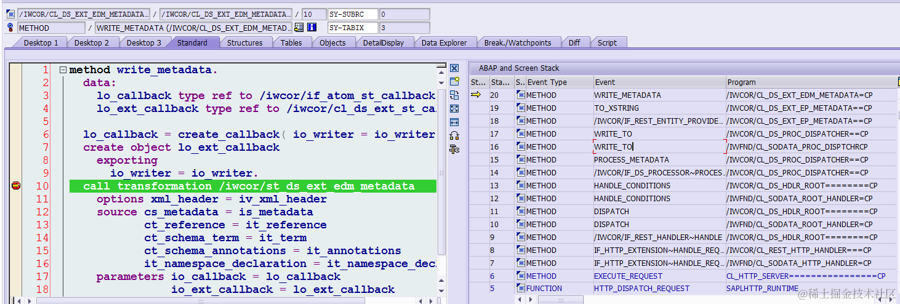
Task: Click the gear icon left of the METHOD field
Action: click(x=10, y=28)
